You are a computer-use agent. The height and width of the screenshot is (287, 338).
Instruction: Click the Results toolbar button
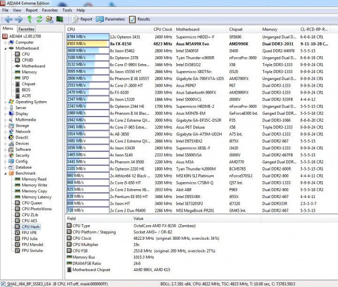tap(139, 19)
